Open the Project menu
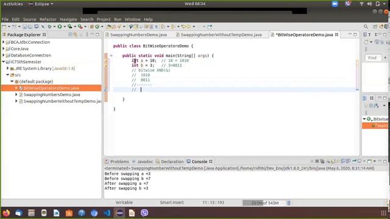This screenshot has height=219, width=390. pyautogui.click(x=104, y=19)
